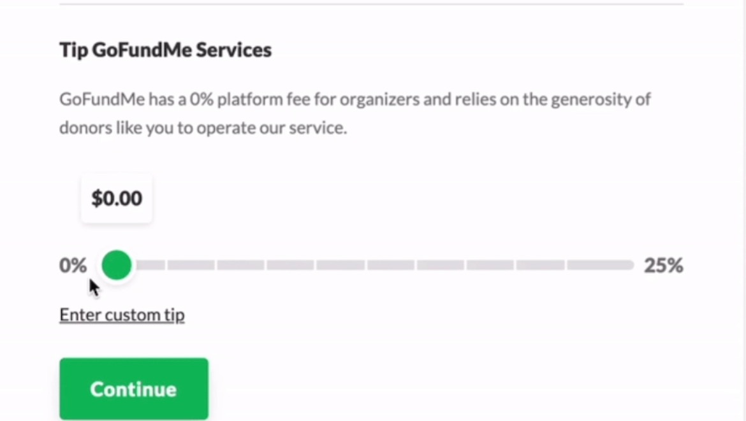746x421 pixels.
Task: Click the '0% platform fee' description line
Action: point(355,100)
